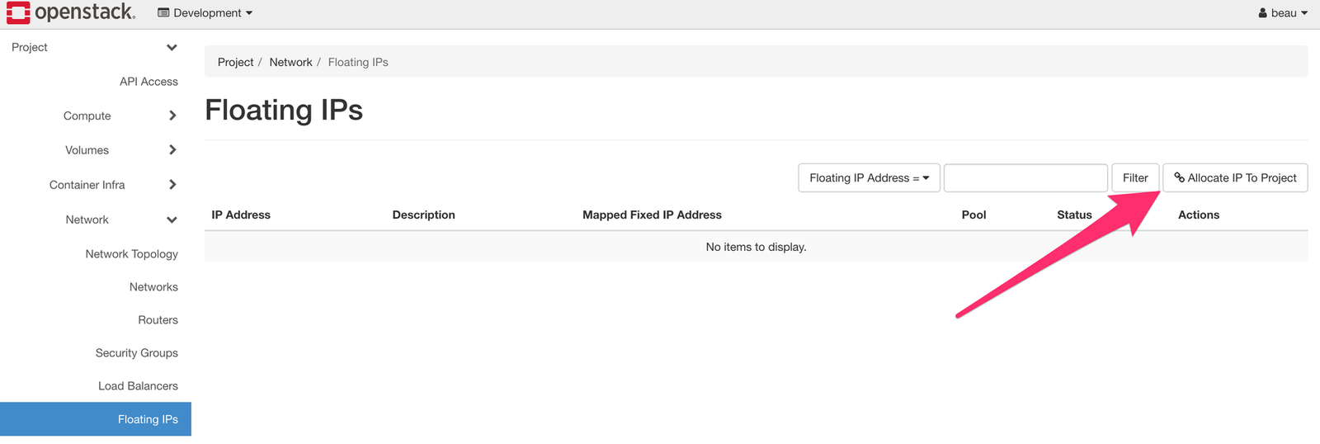The height and width of the screenshot is (444, 1320).
Task: Open the Networks page
Action: 153,287
